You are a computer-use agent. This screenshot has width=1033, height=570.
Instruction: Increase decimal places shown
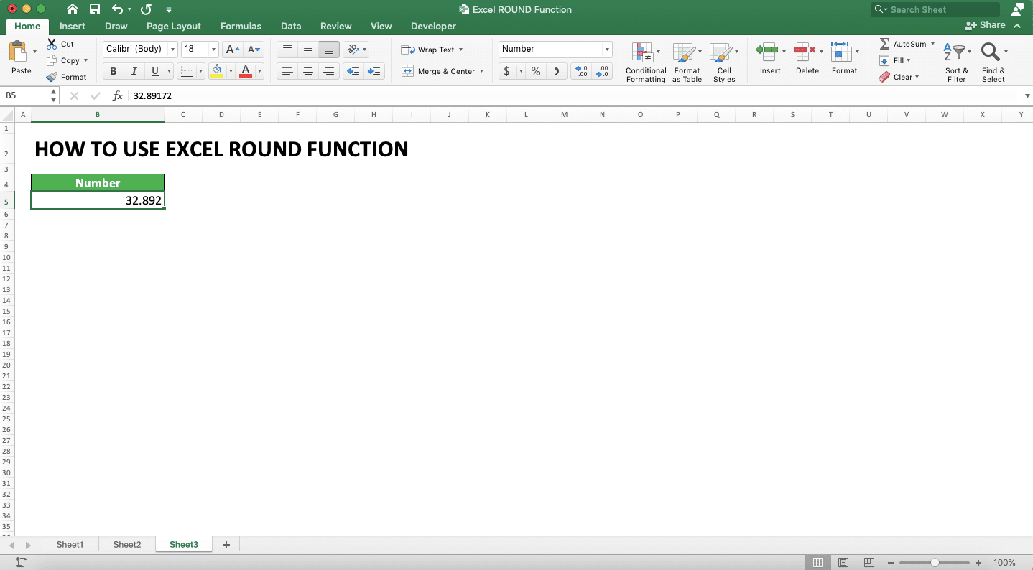coord(581,71)
